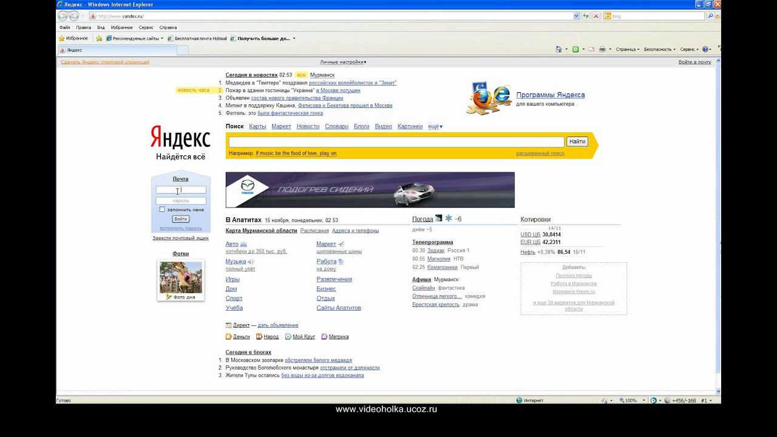Click the car icon next to Авто
Viewport: 777px width, 437px height.
click(x=243, y=244)
